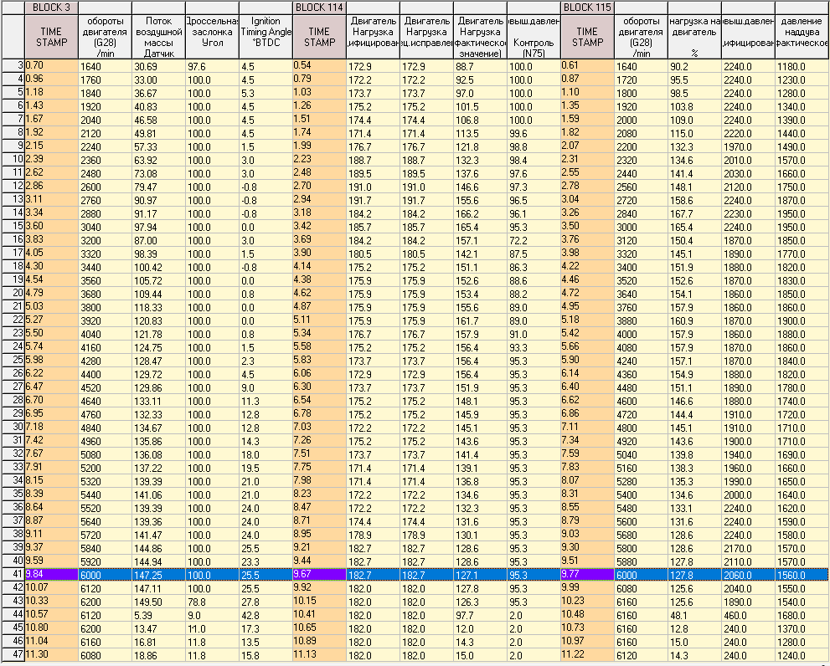Select row number 47 header
The image size is (830, 666).
[x=13, y=655]
